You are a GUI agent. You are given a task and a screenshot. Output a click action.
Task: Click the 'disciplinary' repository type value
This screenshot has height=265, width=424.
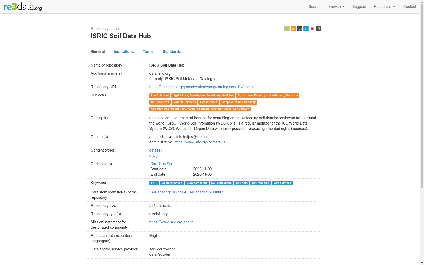tap(158, 214)
